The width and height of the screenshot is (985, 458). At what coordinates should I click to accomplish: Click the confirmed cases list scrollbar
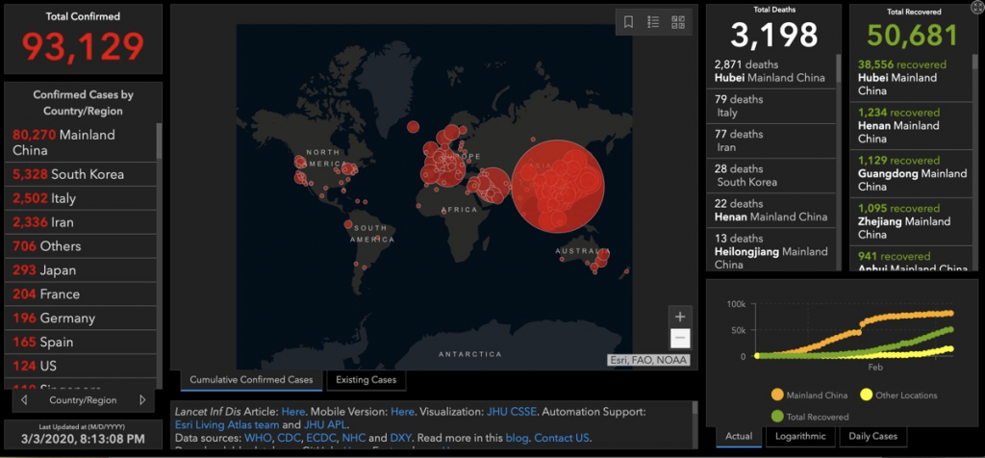[x=159, y=140]
